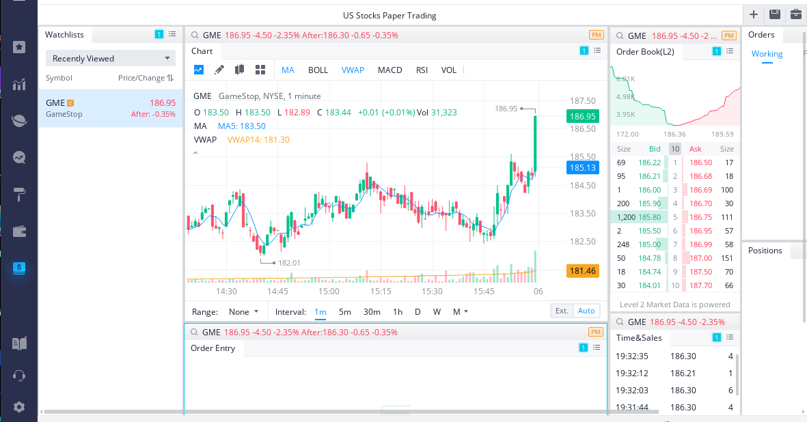This screenshot has height=422, width=807.
Task: Toggle Auto scale on chart
Action: pyautogui.click(x=586, y=311)
